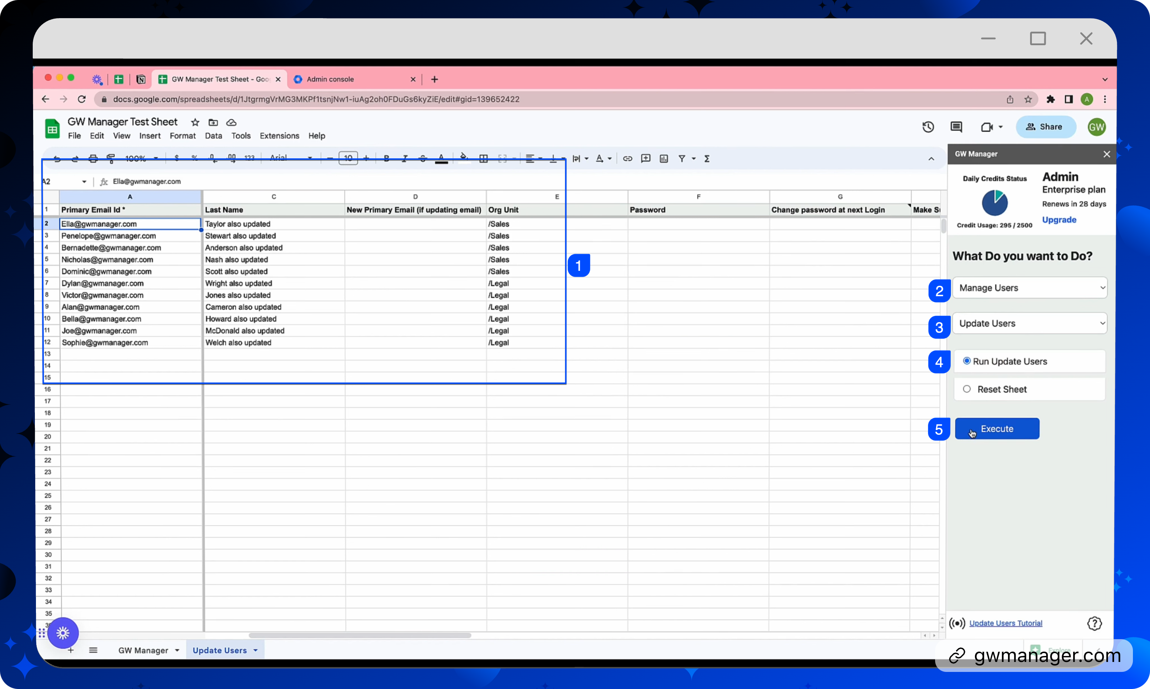Click the horizontal scrollbar of the sheet

pos(360,635)
